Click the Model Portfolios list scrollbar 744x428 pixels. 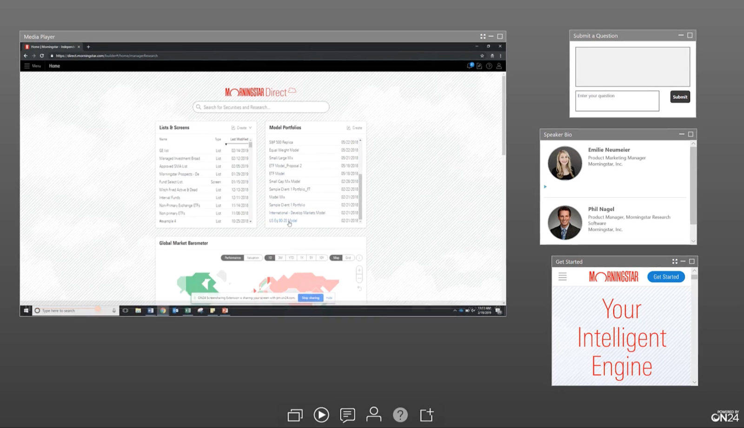click(360, 197)
